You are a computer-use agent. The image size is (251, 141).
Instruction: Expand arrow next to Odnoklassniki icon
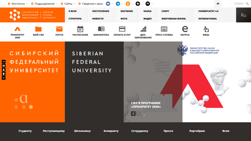click(x=132, y=4)
